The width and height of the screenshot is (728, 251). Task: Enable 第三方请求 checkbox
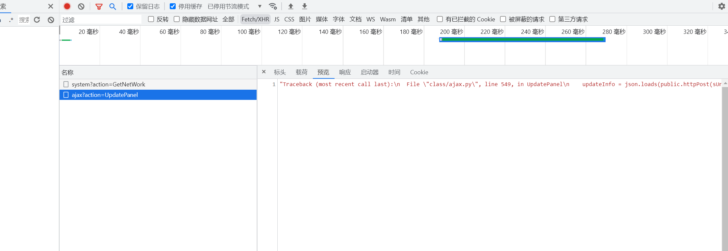click(x=552, y=19)
